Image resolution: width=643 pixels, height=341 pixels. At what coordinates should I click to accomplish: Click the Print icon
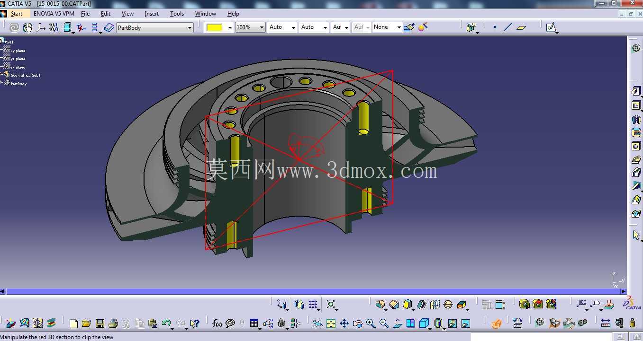tap(113, 324)
